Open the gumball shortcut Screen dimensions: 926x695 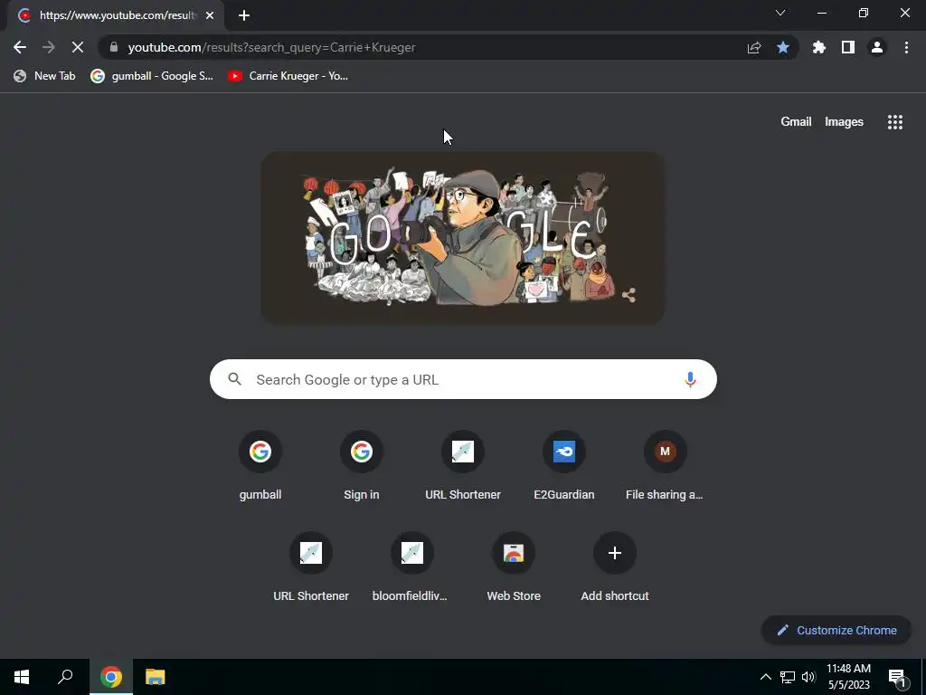260,467
